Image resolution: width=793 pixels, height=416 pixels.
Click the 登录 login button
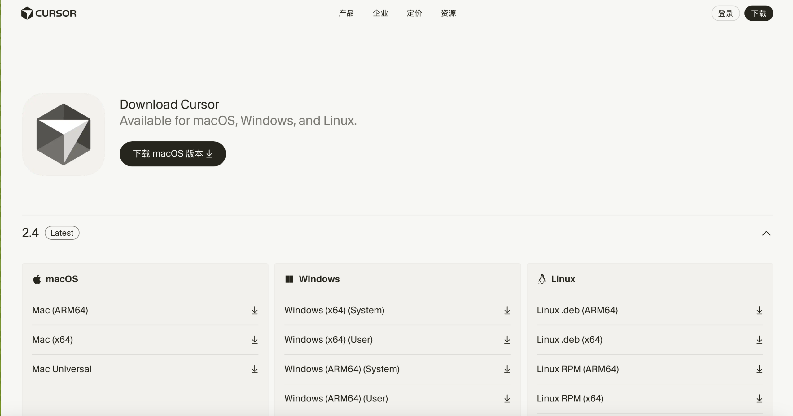tap(725, 13)
